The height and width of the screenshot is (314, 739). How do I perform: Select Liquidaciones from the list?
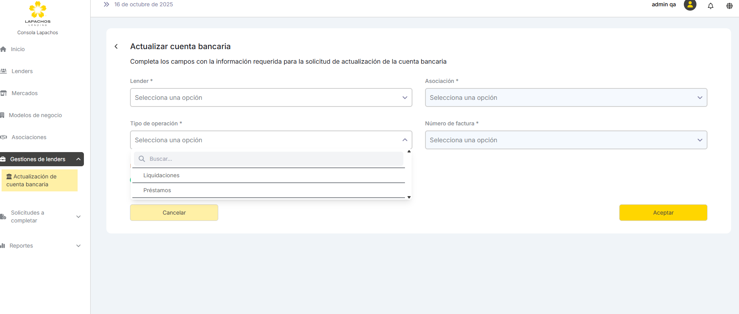[x=162, y=175]
